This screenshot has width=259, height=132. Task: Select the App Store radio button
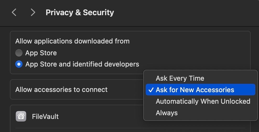(19, 53)
